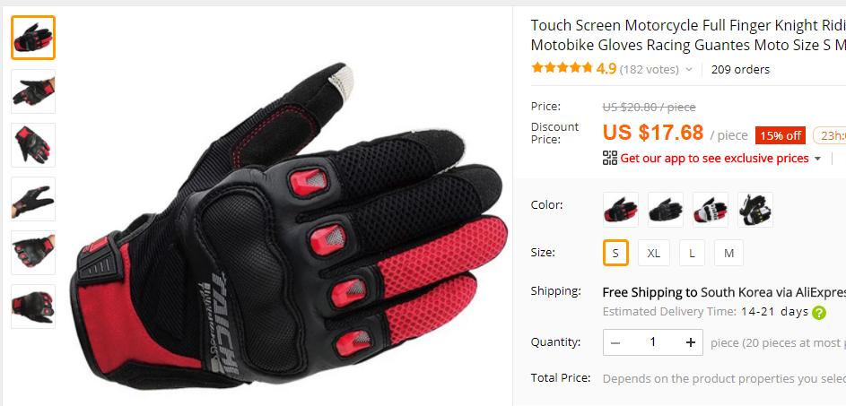Show the last glove thumbnail in the sidebar

[x=33, y=307]
